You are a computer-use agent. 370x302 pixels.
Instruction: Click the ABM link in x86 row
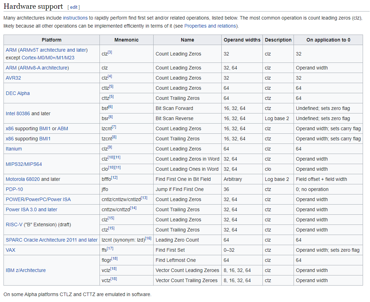coord(62,129)
